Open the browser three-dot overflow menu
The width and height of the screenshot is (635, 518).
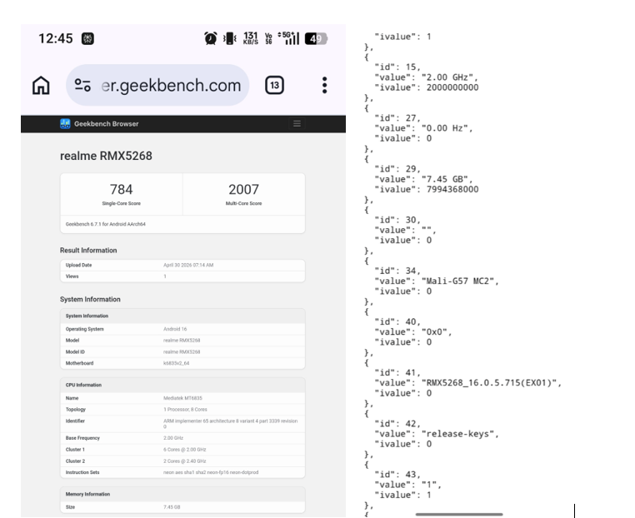(324, 85)
